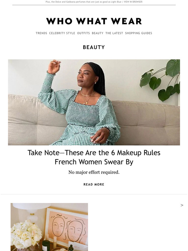This screenshot has height=251, width=188.
Task: Open the flowers and face art thumbnail
Action: tap(49, 227)
